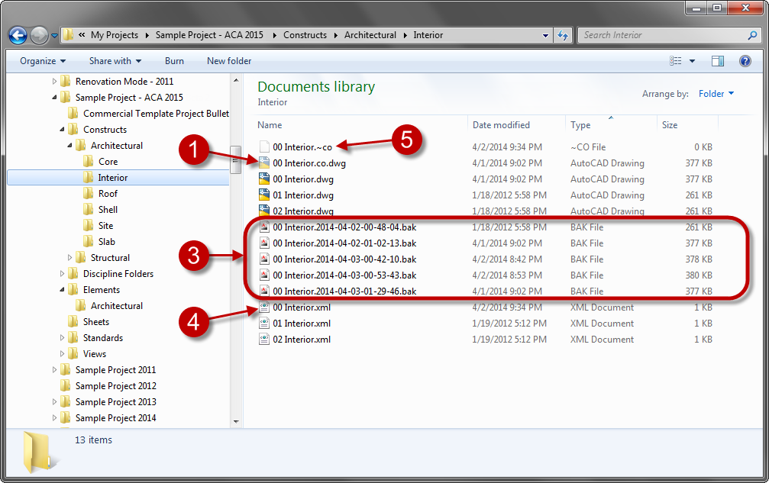Navigate to Constructs via the breadcrumb
769x483 pixels.
click(305, 34)
